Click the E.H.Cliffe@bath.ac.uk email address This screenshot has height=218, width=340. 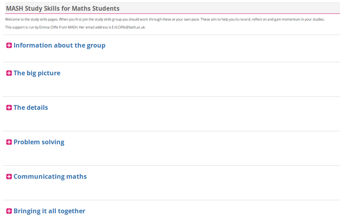[x=129, y=27]
